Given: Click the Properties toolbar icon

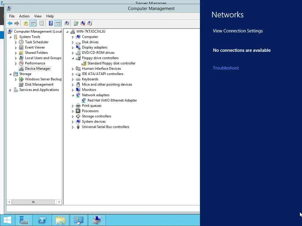Looking at the screenshot, I should pos(42,24).
